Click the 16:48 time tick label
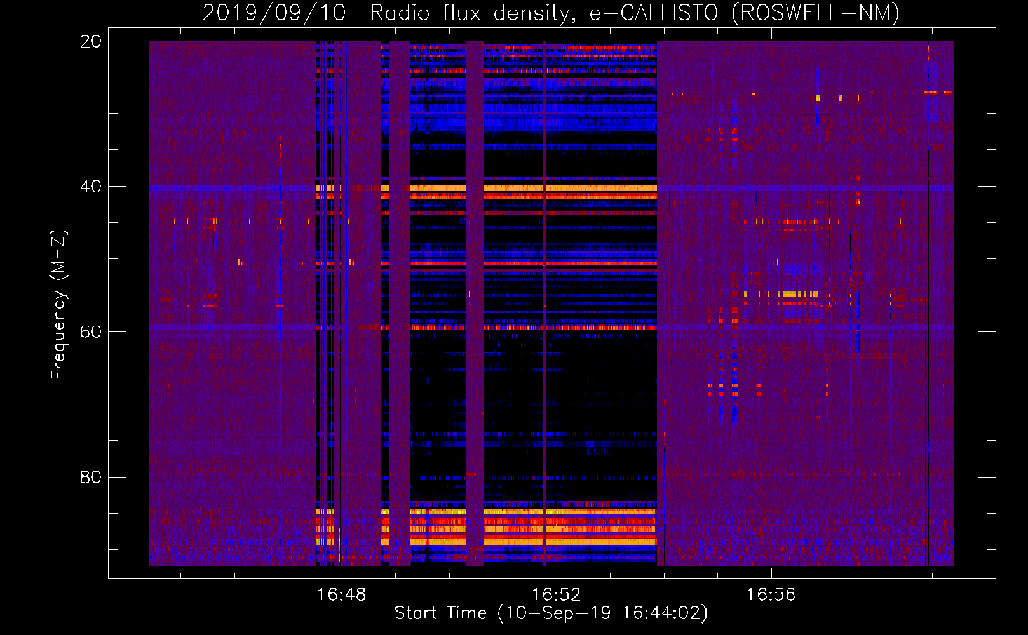The width and height of the screenshot is (1028, 635). 342,595
